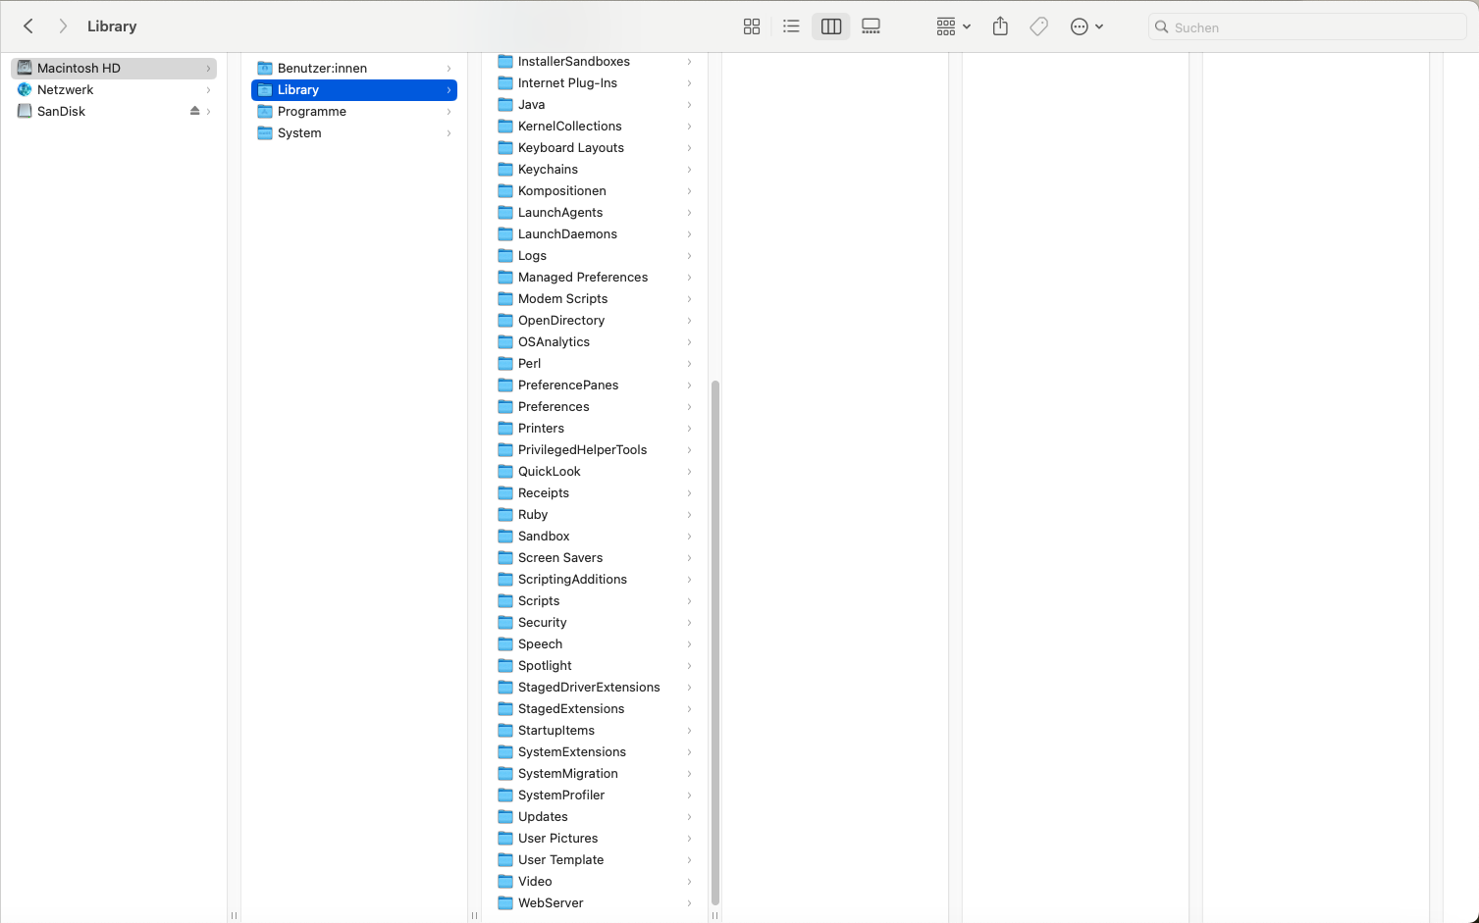The image size is (1479, 923).
Task: Click the tag icon to edit tags
Action: tap(1038, 26)
